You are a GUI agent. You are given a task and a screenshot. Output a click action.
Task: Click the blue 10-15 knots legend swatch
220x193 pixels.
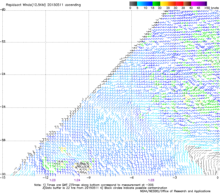point(149,4)
